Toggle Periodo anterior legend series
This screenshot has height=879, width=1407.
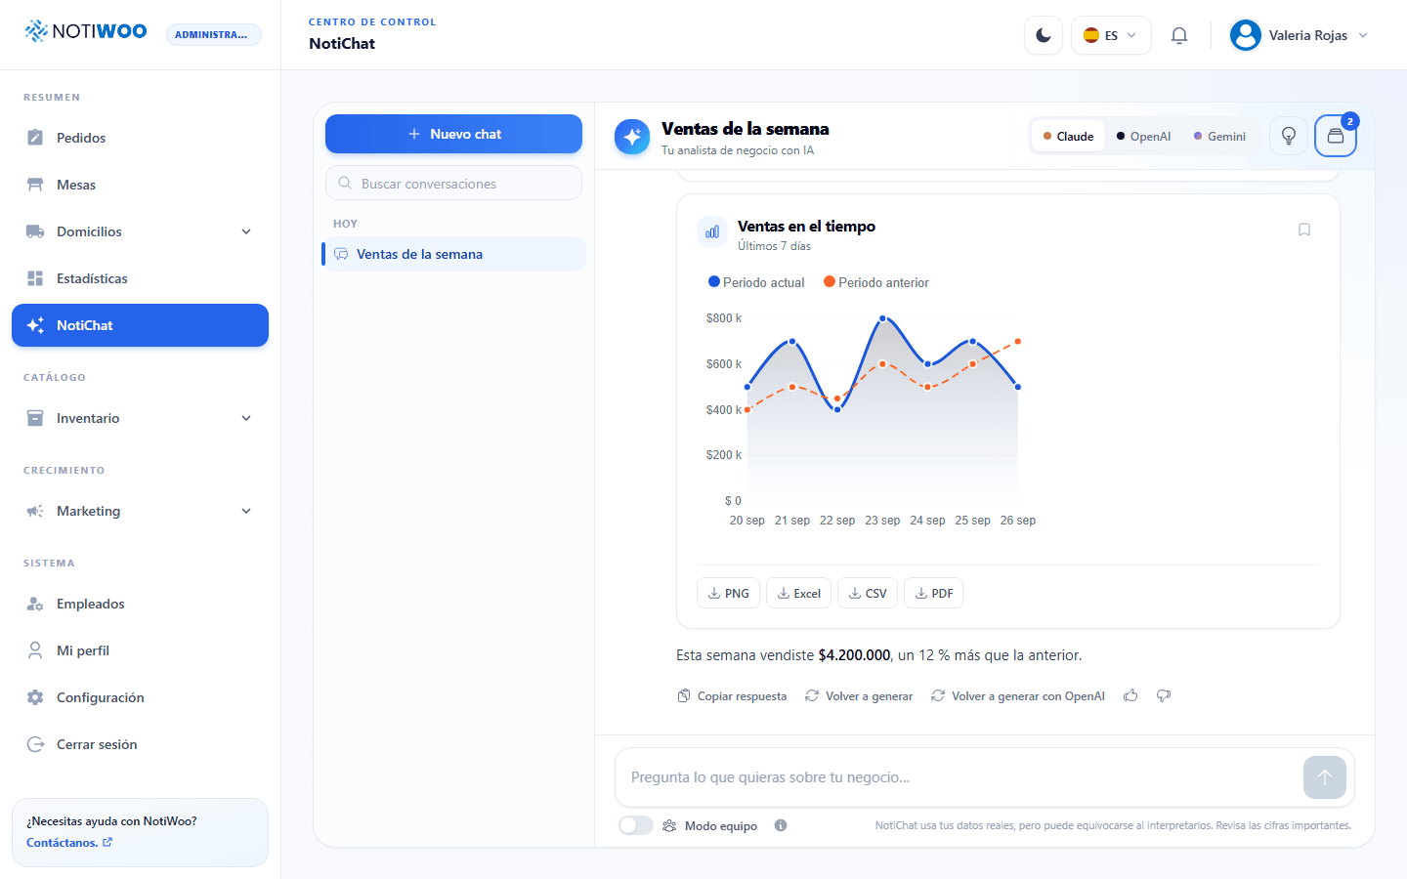point(876,282)
